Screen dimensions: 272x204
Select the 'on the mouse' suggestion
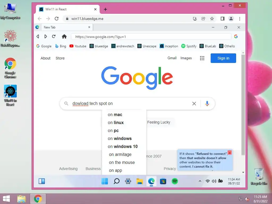coord(124,163)
